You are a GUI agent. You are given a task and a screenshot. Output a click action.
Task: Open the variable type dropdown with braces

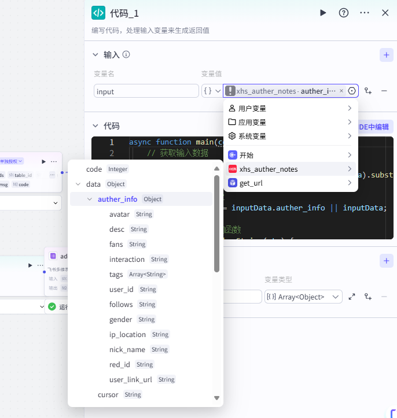(x=212, y=91)
